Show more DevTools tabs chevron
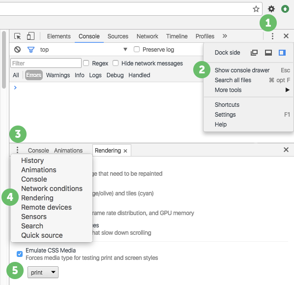The height and width of the screenshot is (285, 294). [x=225, y=36]
